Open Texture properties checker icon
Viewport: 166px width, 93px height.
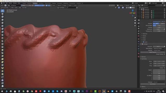pos(139,57)
